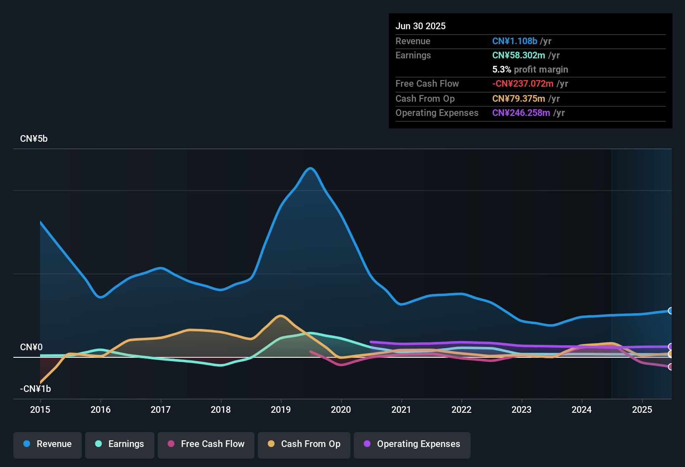Expand details on the Operating Expenses legend entry
This screenshot has width=685, height=467.
pos(412,444)
